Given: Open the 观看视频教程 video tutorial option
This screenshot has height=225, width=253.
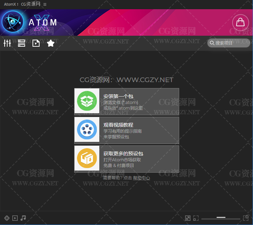Looking at the screenshot, I should click(x=126, y=130).
